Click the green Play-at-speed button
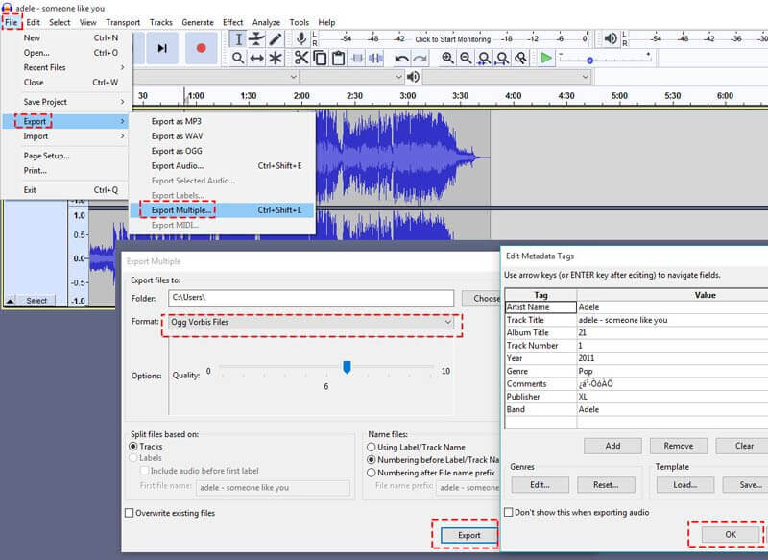Image resolution: width=768 pixels, height=560 pixels. 545,59
